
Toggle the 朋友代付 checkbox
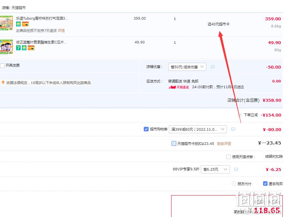[234, 184]
